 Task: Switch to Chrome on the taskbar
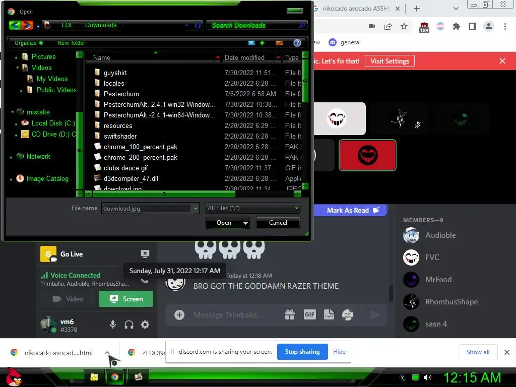(115, 377)
